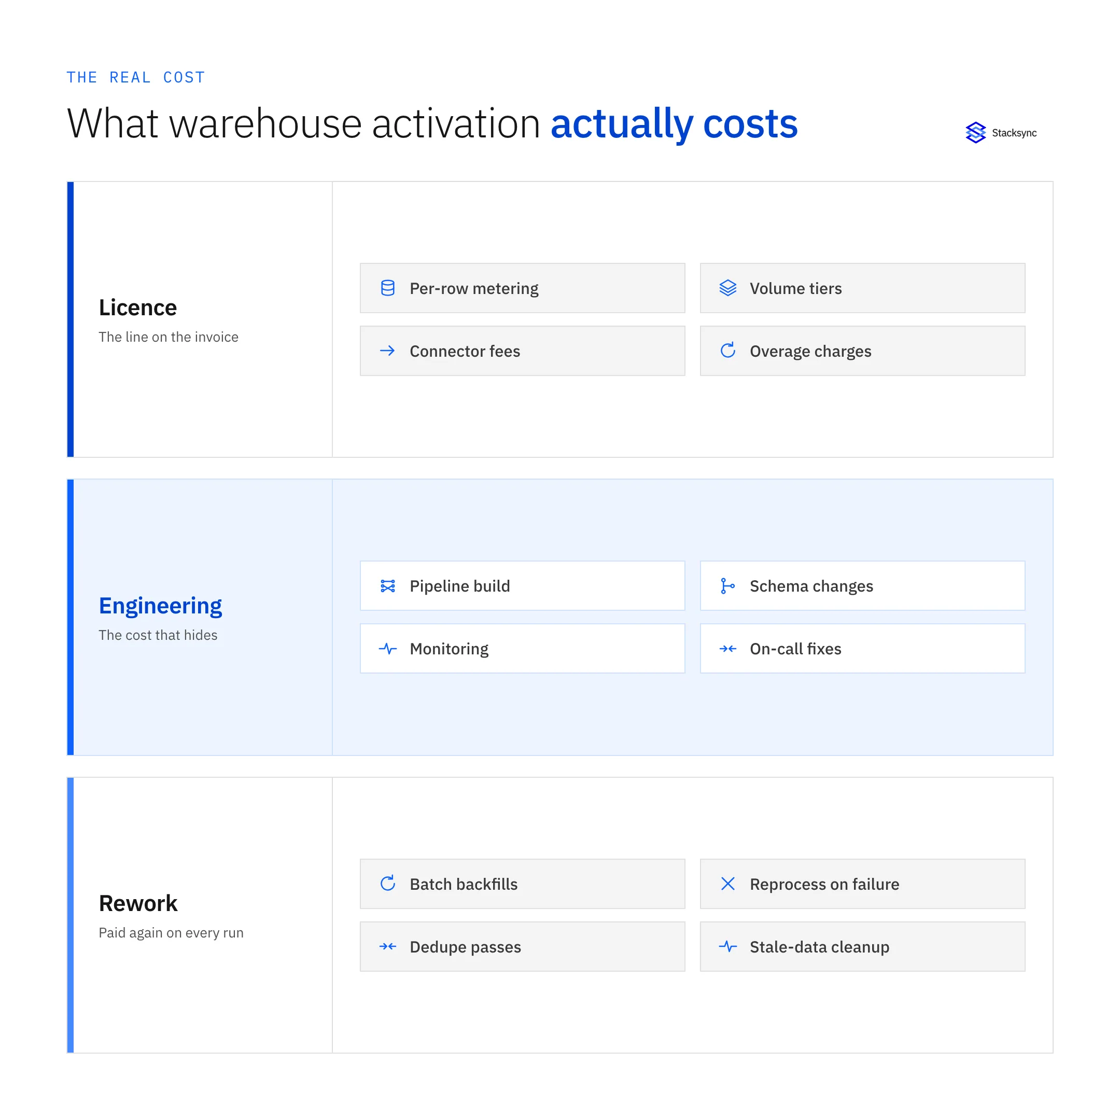Click the merge arrows icon beside Dedupe passes
The height and width of the screenshot is (1120, 1120).
coord(388,947)
